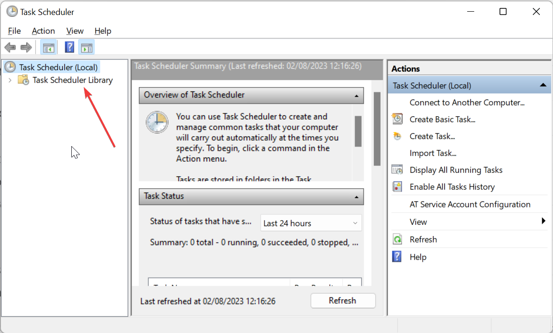Open the Help menu
The image size is (553, 333).
[x=103, y=31]
